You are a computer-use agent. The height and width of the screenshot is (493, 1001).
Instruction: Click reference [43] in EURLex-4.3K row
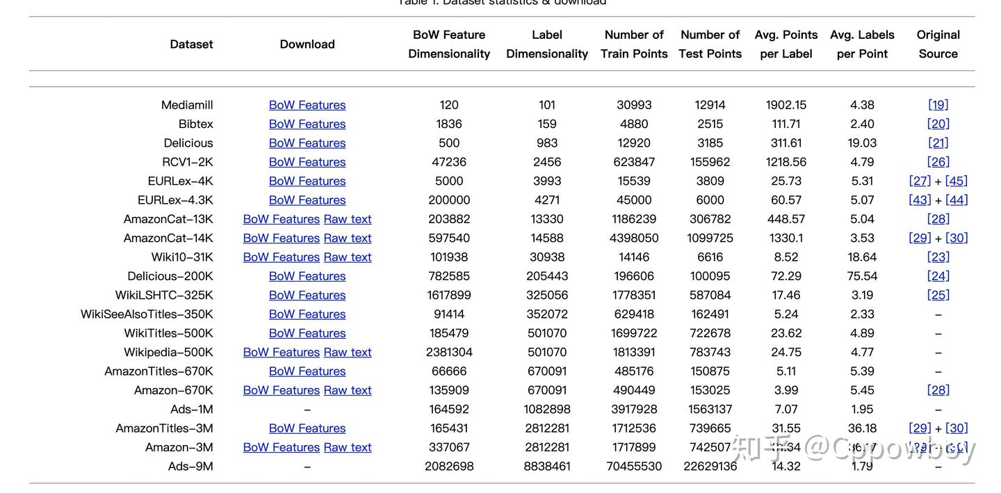coord(920,200)
